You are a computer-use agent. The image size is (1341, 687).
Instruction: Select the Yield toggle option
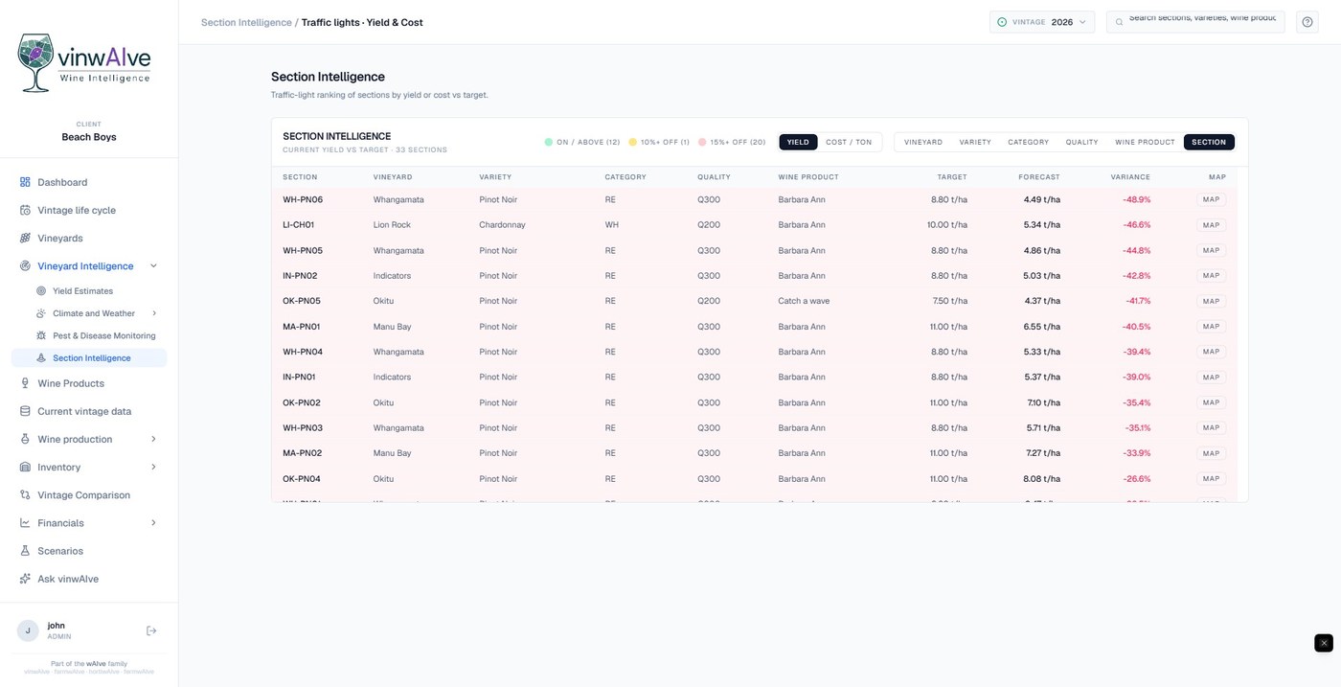(x=798, y=142)
